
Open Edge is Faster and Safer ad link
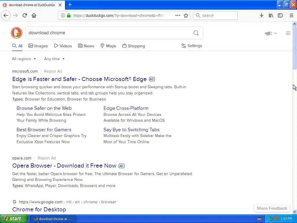tap(79, 79)
